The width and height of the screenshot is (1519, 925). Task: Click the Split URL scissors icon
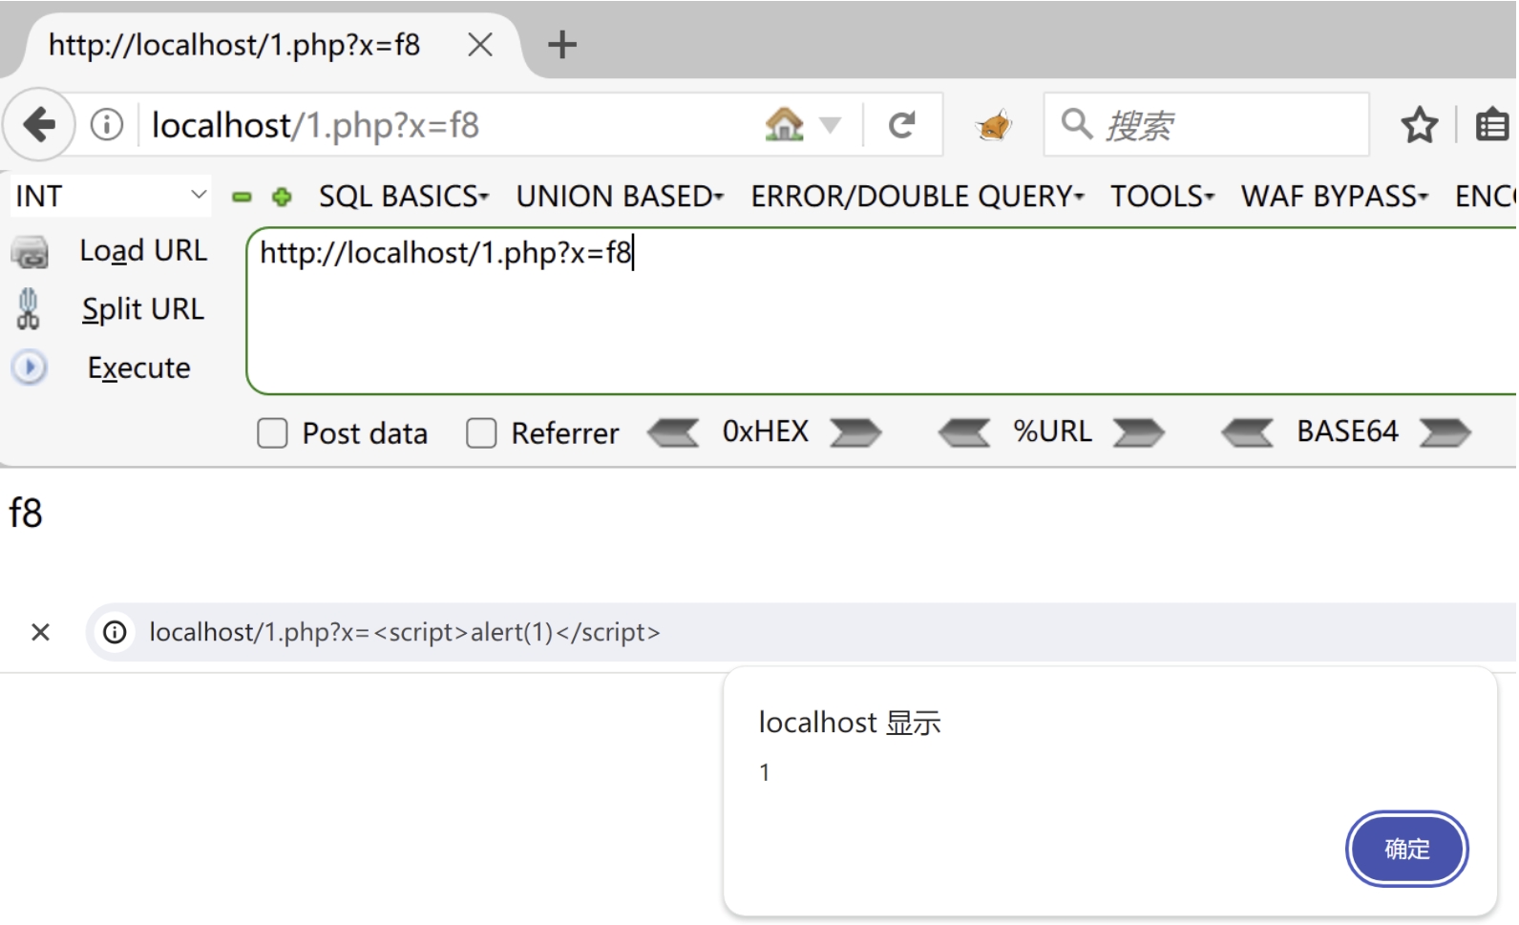point(29,309)
